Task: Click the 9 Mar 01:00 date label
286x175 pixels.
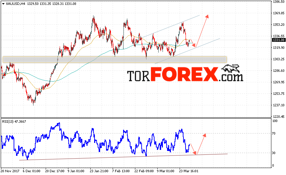Action: tap(166, 171)
